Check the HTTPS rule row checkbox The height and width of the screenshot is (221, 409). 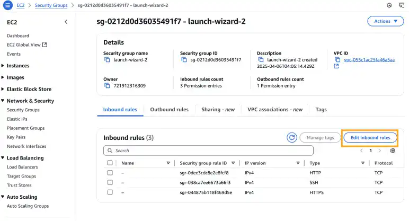coord(110,192)
